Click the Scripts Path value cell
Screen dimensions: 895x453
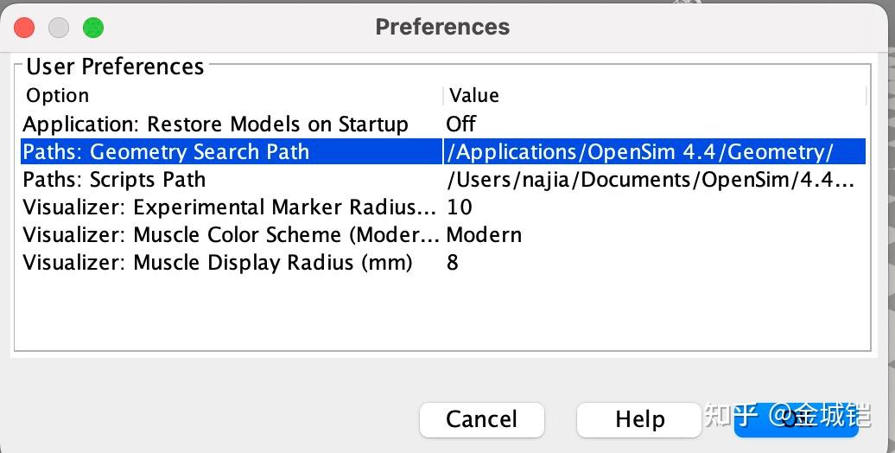[651, 180]
